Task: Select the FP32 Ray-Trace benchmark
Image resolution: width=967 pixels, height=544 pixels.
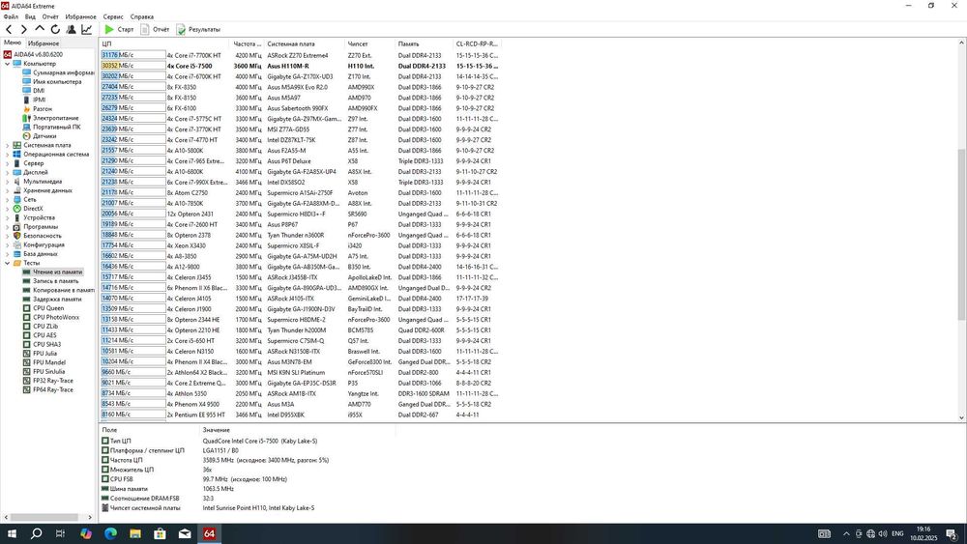Action: coord(52,381)
